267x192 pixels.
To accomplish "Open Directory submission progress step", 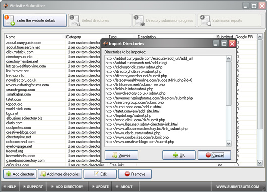I will coord(165,20).
